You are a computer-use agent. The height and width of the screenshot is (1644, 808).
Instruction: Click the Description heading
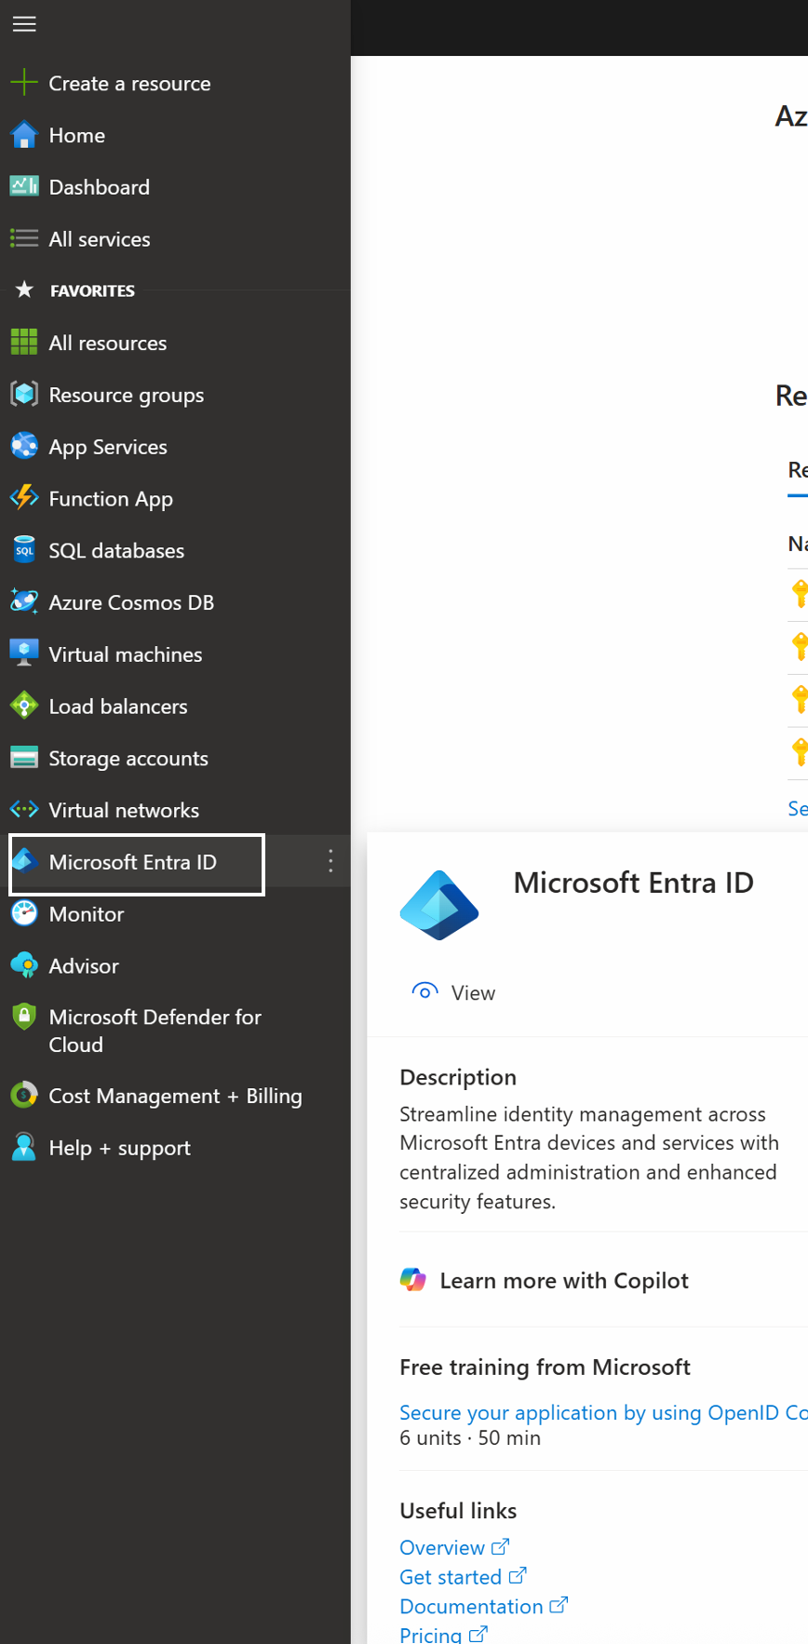(458, 1077)
